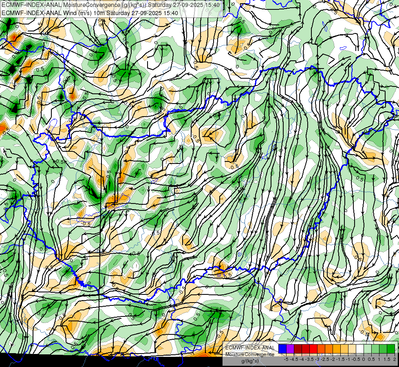The height and width of the screenshot is (367, 399).
Task: Pick the bright red swatch before -3
Action: coord(313,349)
